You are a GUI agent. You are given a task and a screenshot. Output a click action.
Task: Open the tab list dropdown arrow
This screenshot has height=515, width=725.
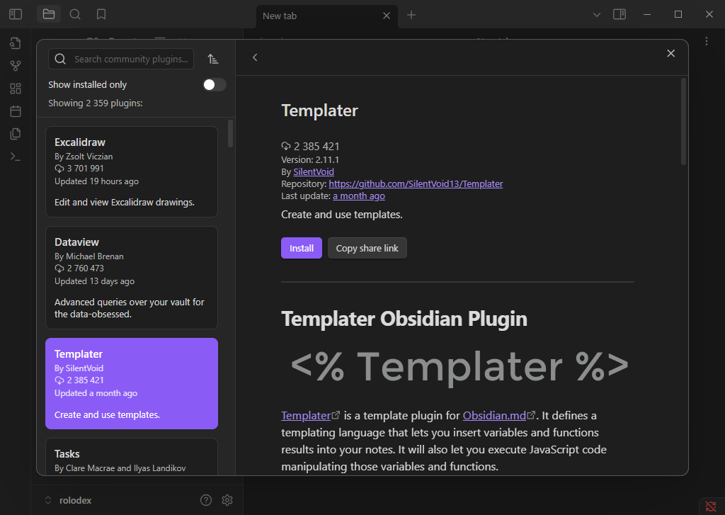(596, 15)
